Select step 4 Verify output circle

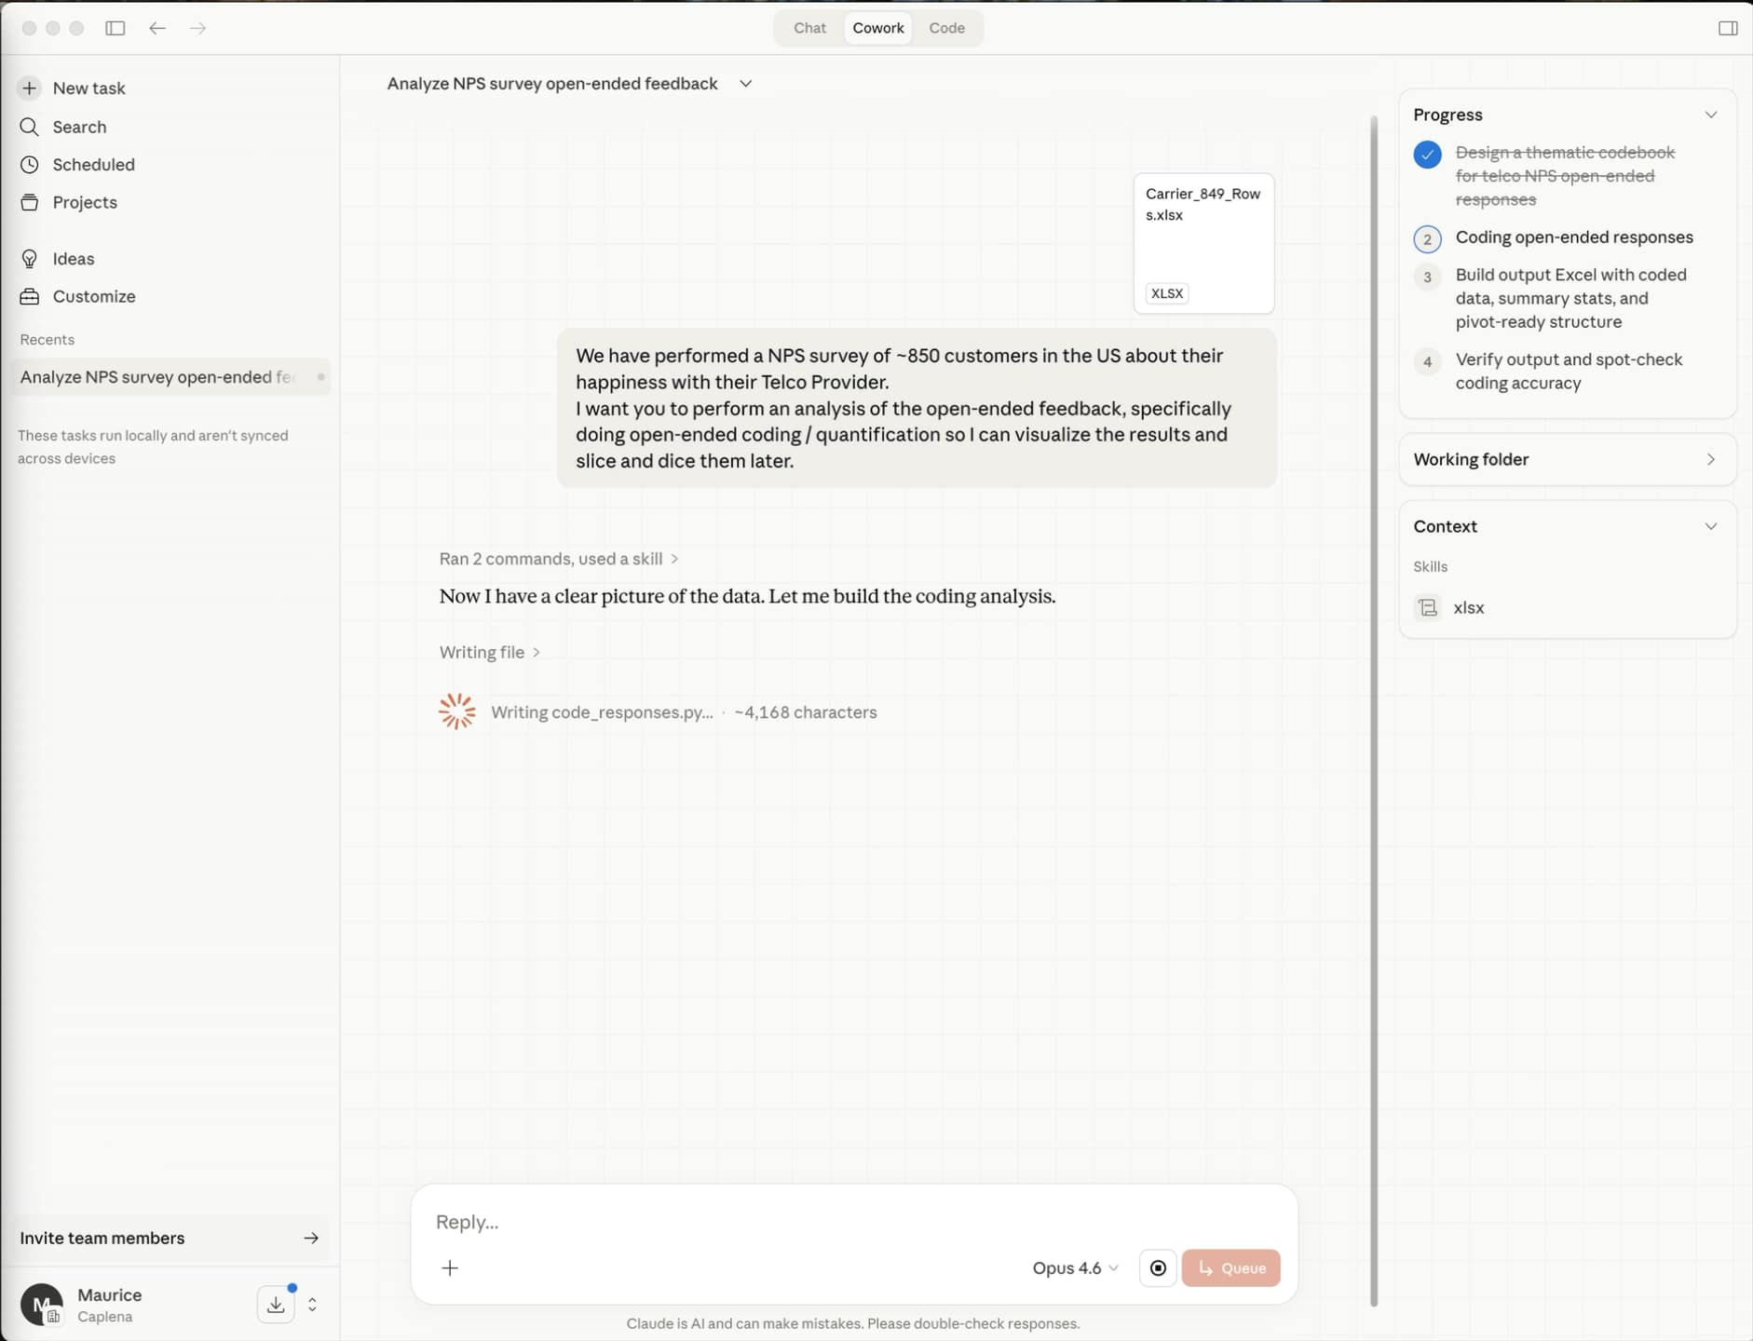1427,361
